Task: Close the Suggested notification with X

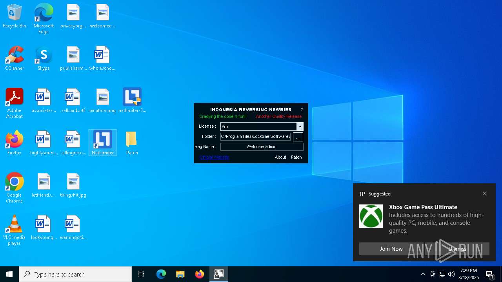Action: 485,193
